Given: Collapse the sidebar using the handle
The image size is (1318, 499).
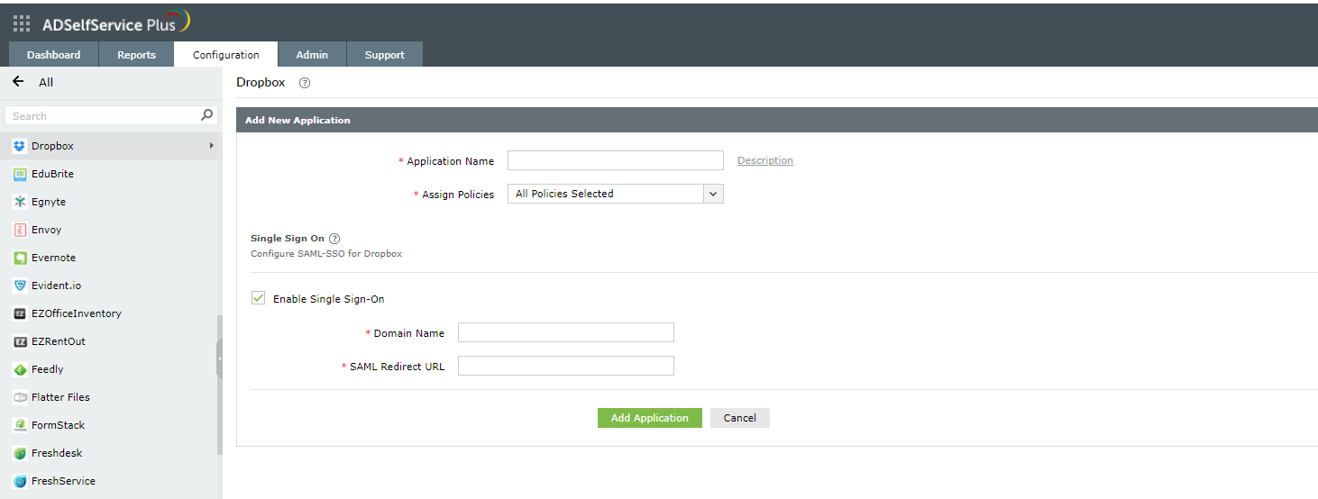Looking at the screenshot, I should coord(219,358).
